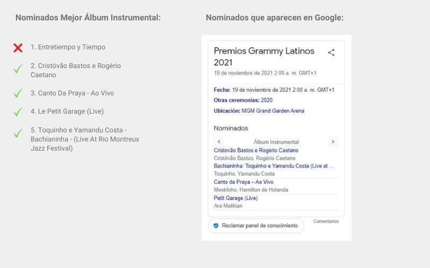Viewport: 430px width, 268px height.
Task: Open Cristóvão Bastos e Rogério Caetano panel link
Action: pos(256,151)
